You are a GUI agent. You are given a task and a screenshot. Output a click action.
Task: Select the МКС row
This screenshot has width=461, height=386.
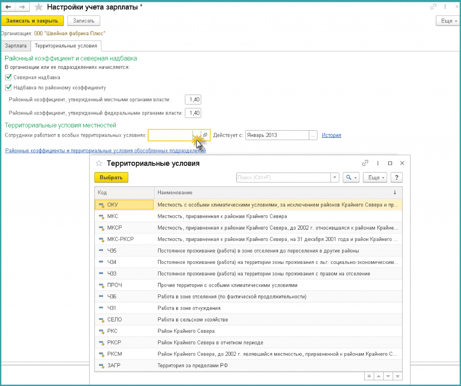(x=249, y=216)
